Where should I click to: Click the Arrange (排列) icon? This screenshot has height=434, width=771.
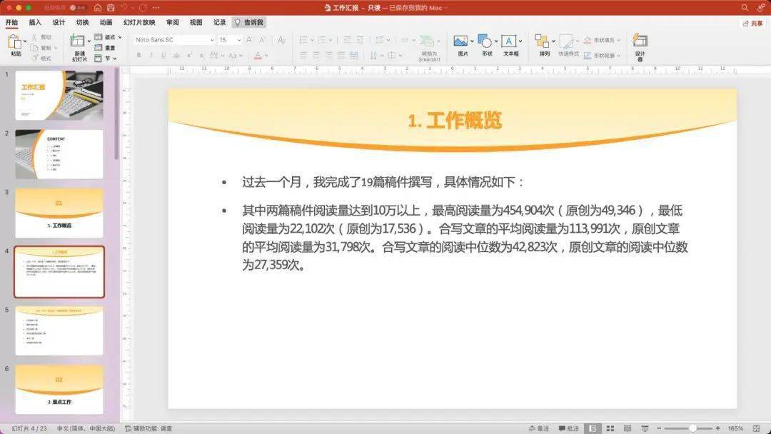(x=543, y=41)
